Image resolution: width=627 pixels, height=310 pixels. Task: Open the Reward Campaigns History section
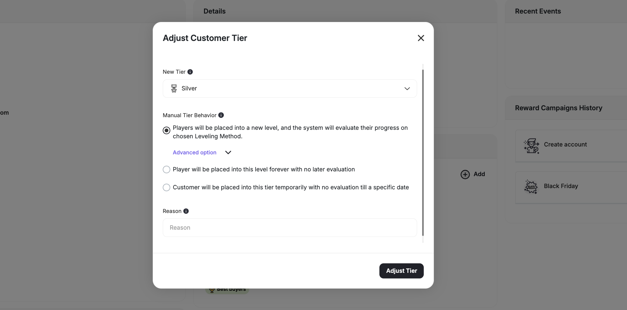[x=558, y=108]
